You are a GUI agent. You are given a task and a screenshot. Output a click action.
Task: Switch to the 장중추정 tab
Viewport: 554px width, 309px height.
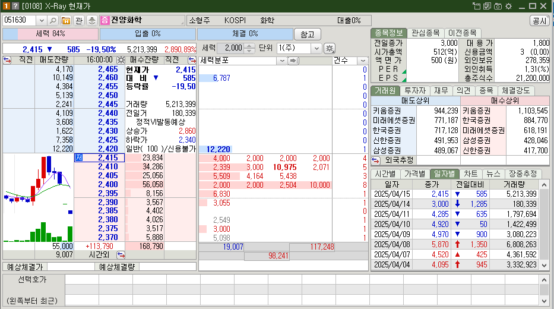[x=523, y=174]
